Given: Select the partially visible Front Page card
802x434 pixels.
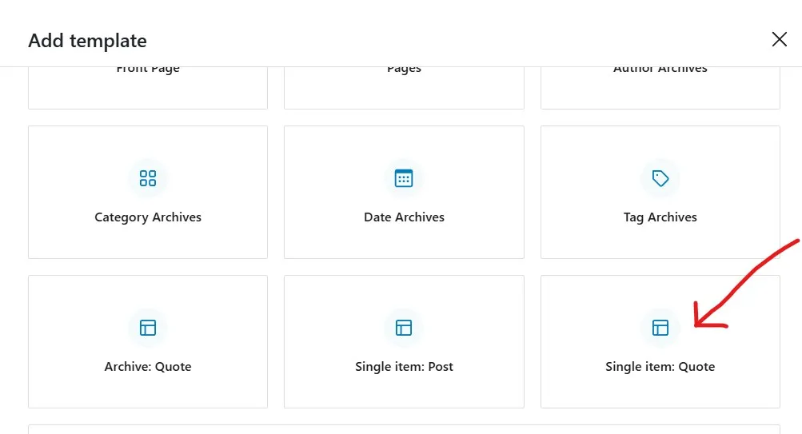Looking at the screenshot, I should [x=148, y=87].
